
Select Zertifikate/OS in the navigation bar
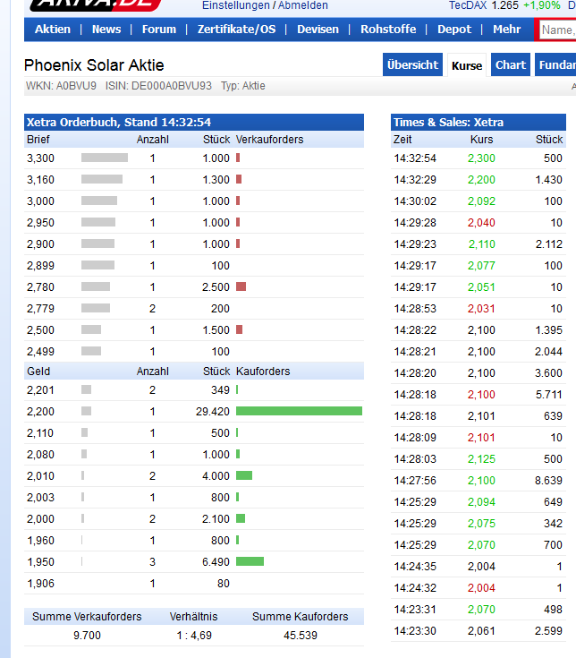236,30
